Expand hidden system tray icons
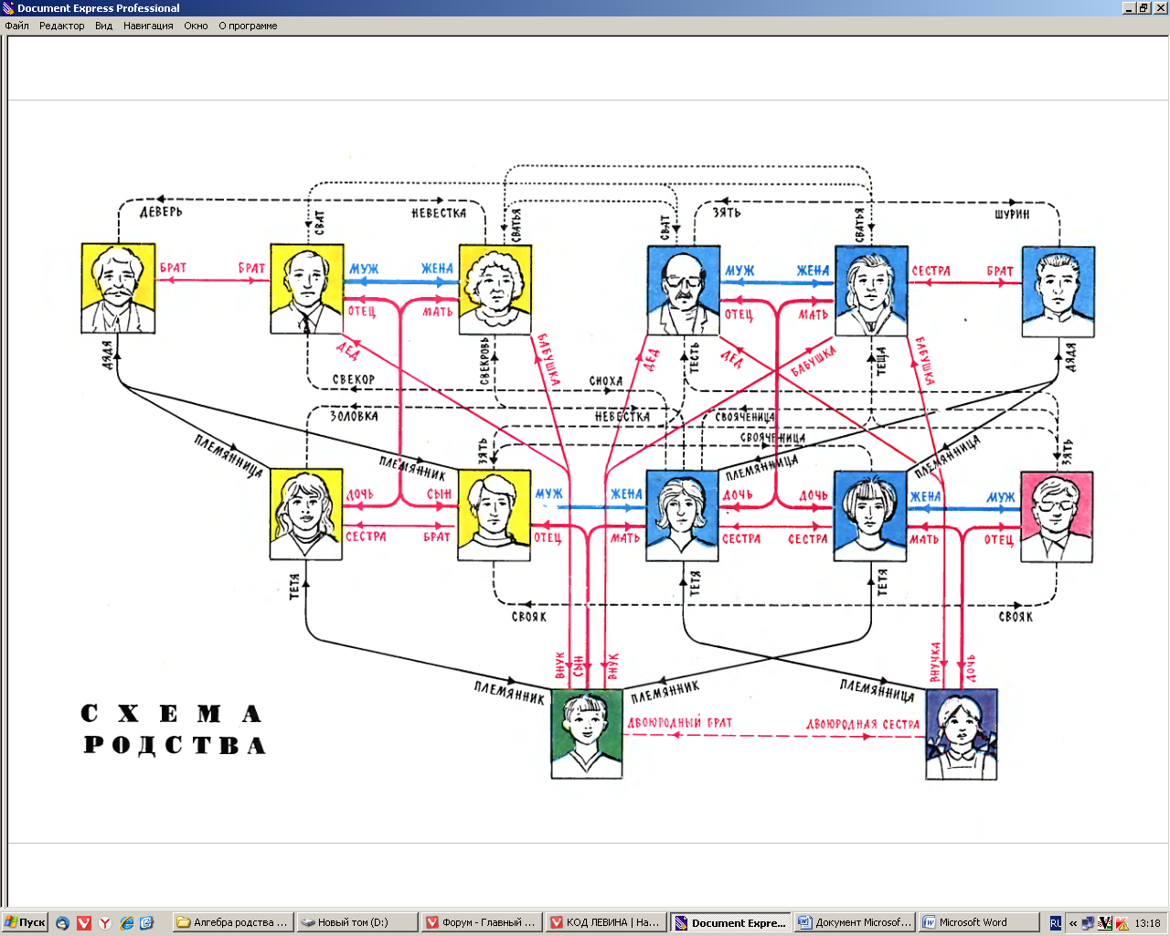The height and width of the screenshot is (936, 1170). 1073,922
